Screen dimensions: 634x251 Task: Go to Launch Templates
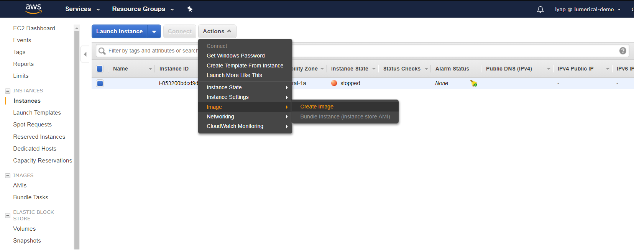pos(37,113)
